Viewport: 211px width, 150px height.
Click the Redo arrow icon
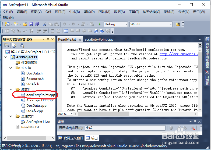tap(74, 24)
